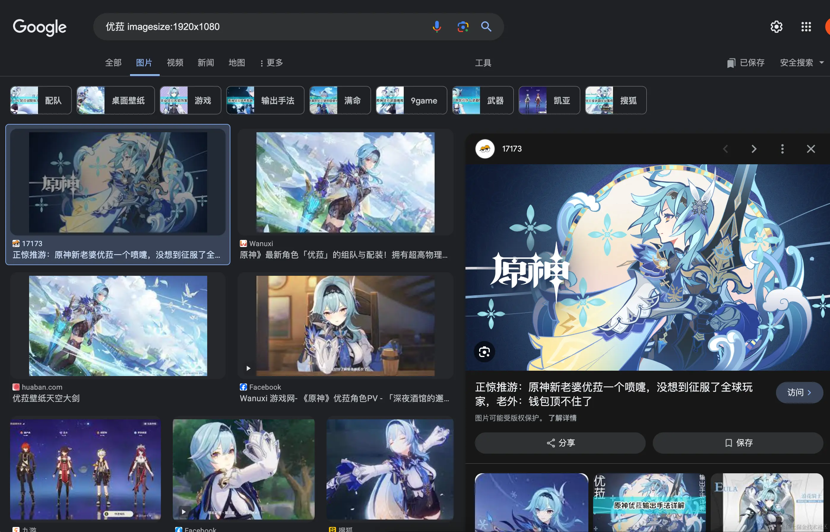Play the waving Eula video icon
Image resolution: width=830 pixels, height=532 pixels.
click(184, 512)
